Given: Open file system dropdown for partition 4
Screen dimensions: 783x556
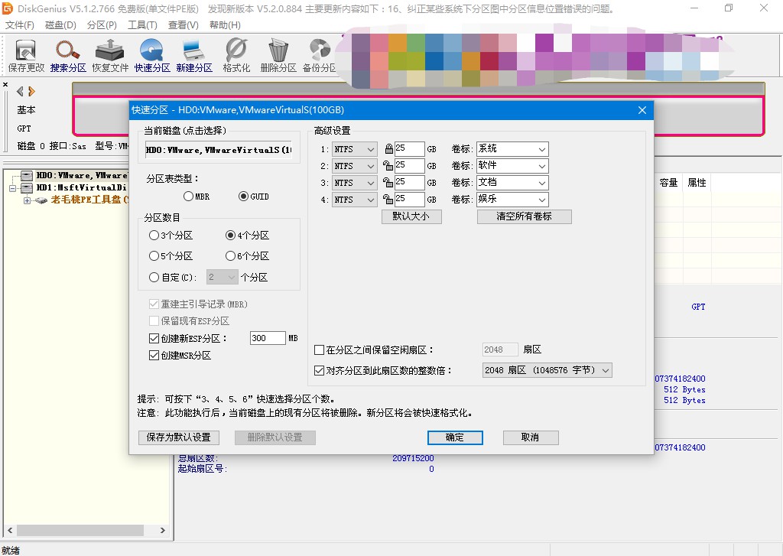Looking at the screenshot, I should tap(354, 200).
